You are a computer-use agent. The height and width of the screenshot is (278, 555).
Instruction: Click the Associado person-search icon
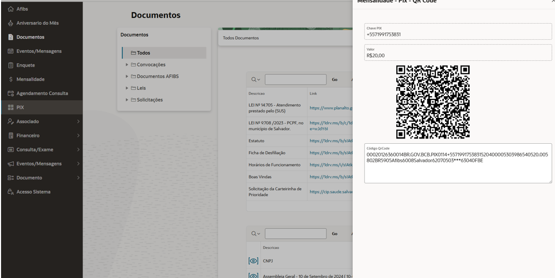point(11,122)
